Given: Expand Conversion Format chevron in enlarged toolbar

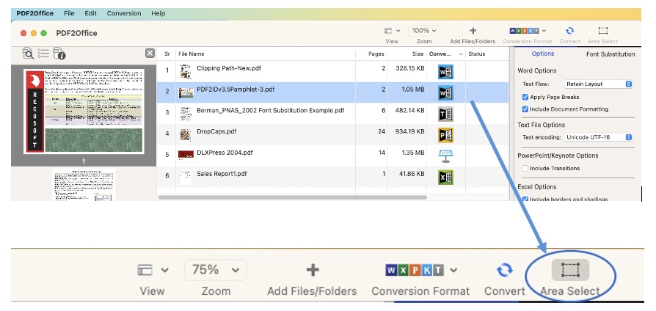Looking at the screenshot, I should [453, 271].
